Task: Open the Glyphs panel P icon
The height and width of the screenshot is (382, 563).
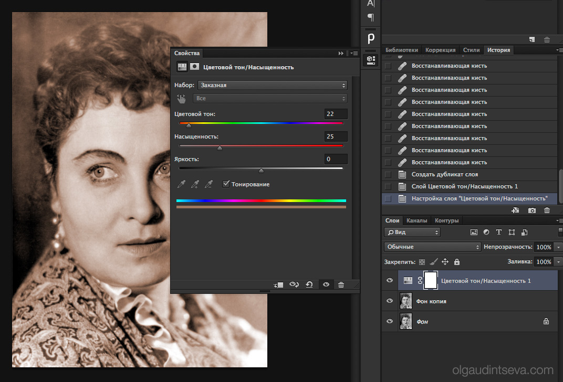Action: tap(371, 38)
